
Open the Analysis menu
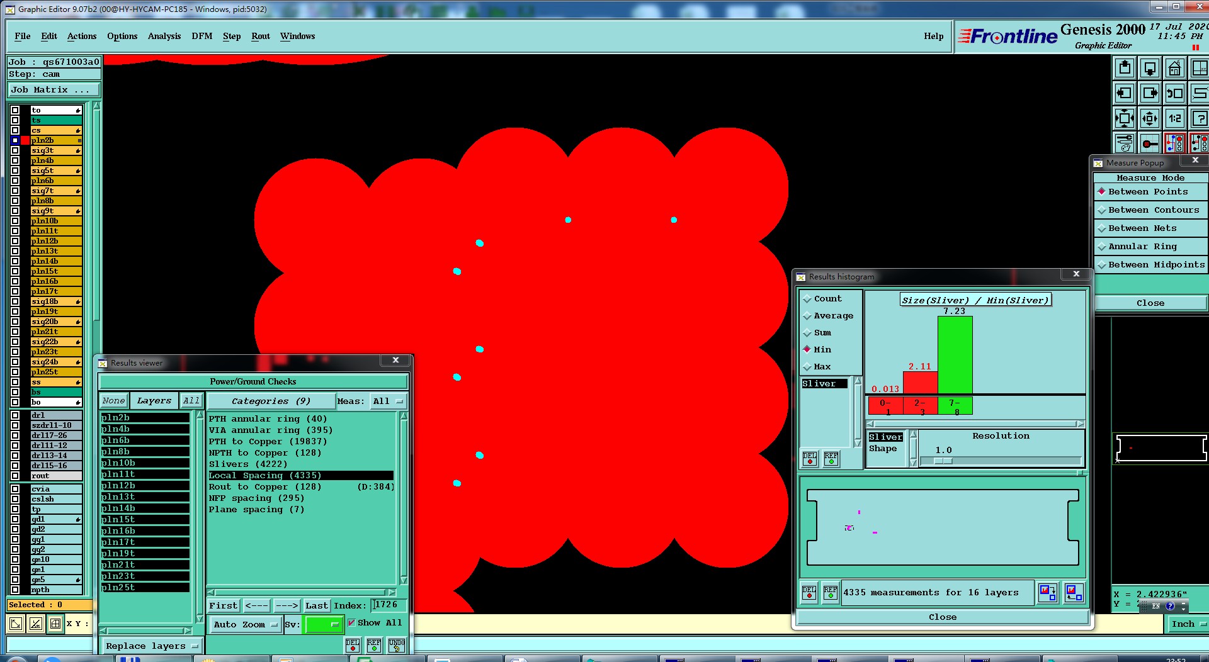pyautogui.click(x=164, y=36)
